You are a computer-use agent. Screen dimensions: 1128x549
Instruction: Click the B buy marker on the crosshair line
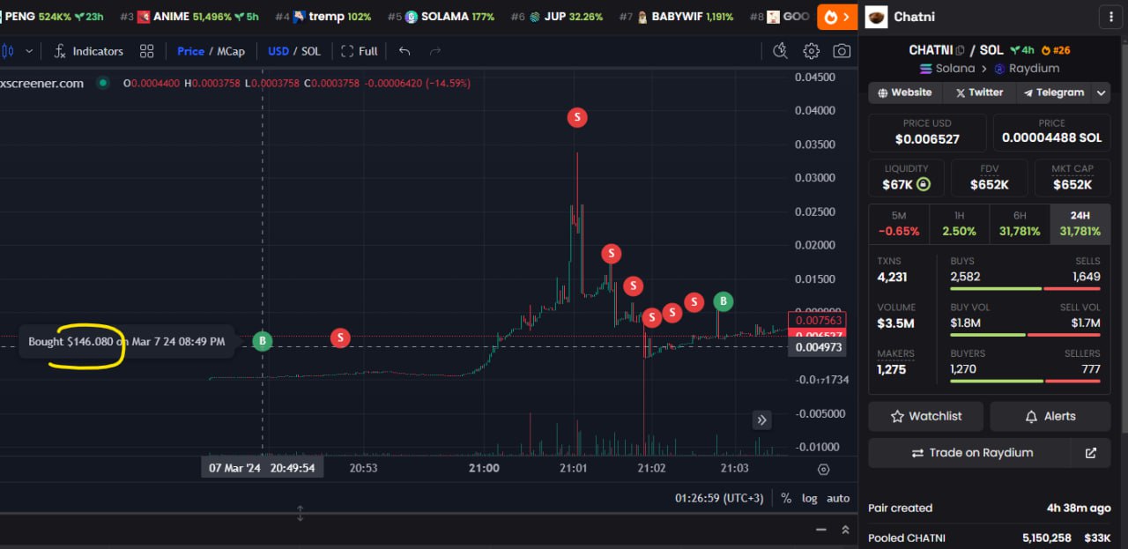[x=263, y=341]
